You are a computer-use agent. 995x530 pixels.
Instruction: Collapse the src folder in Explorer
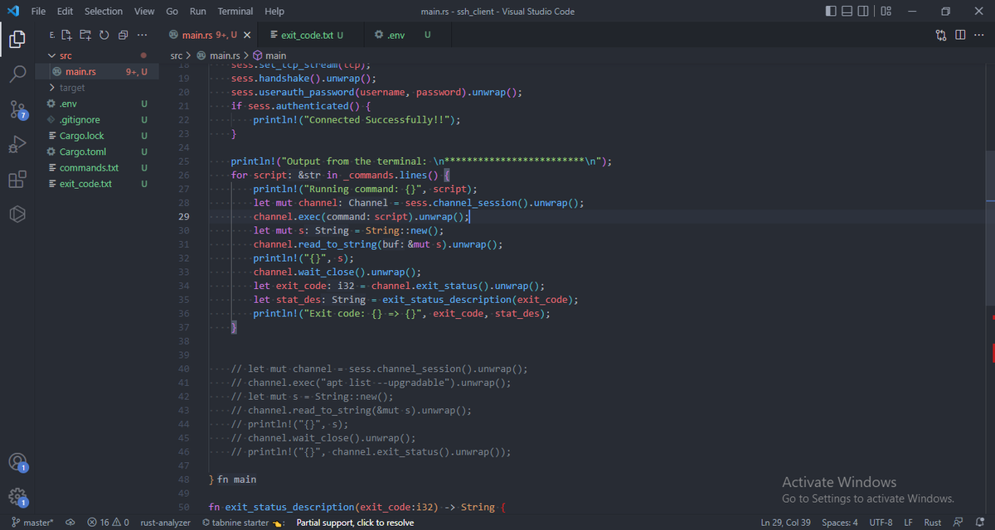98,55
